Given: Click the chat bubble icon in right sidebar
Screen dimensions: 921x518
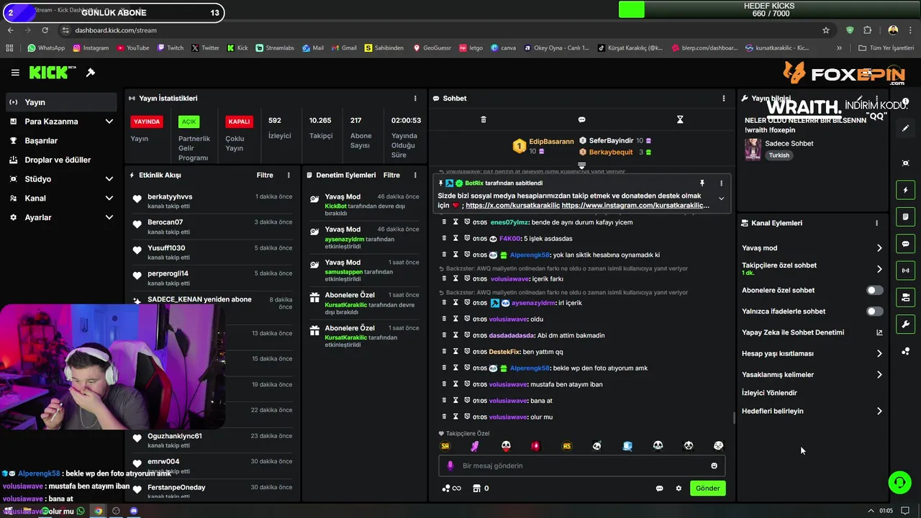Looking at the screenshot, I should 906,244.
